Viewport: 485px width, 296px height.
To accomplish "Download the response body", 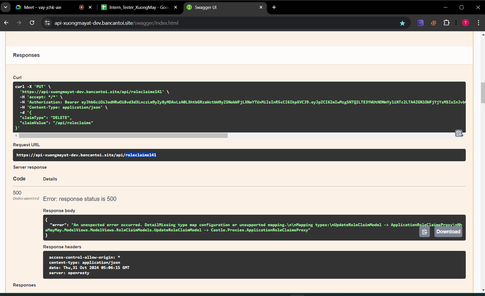I will coord(448,232).
